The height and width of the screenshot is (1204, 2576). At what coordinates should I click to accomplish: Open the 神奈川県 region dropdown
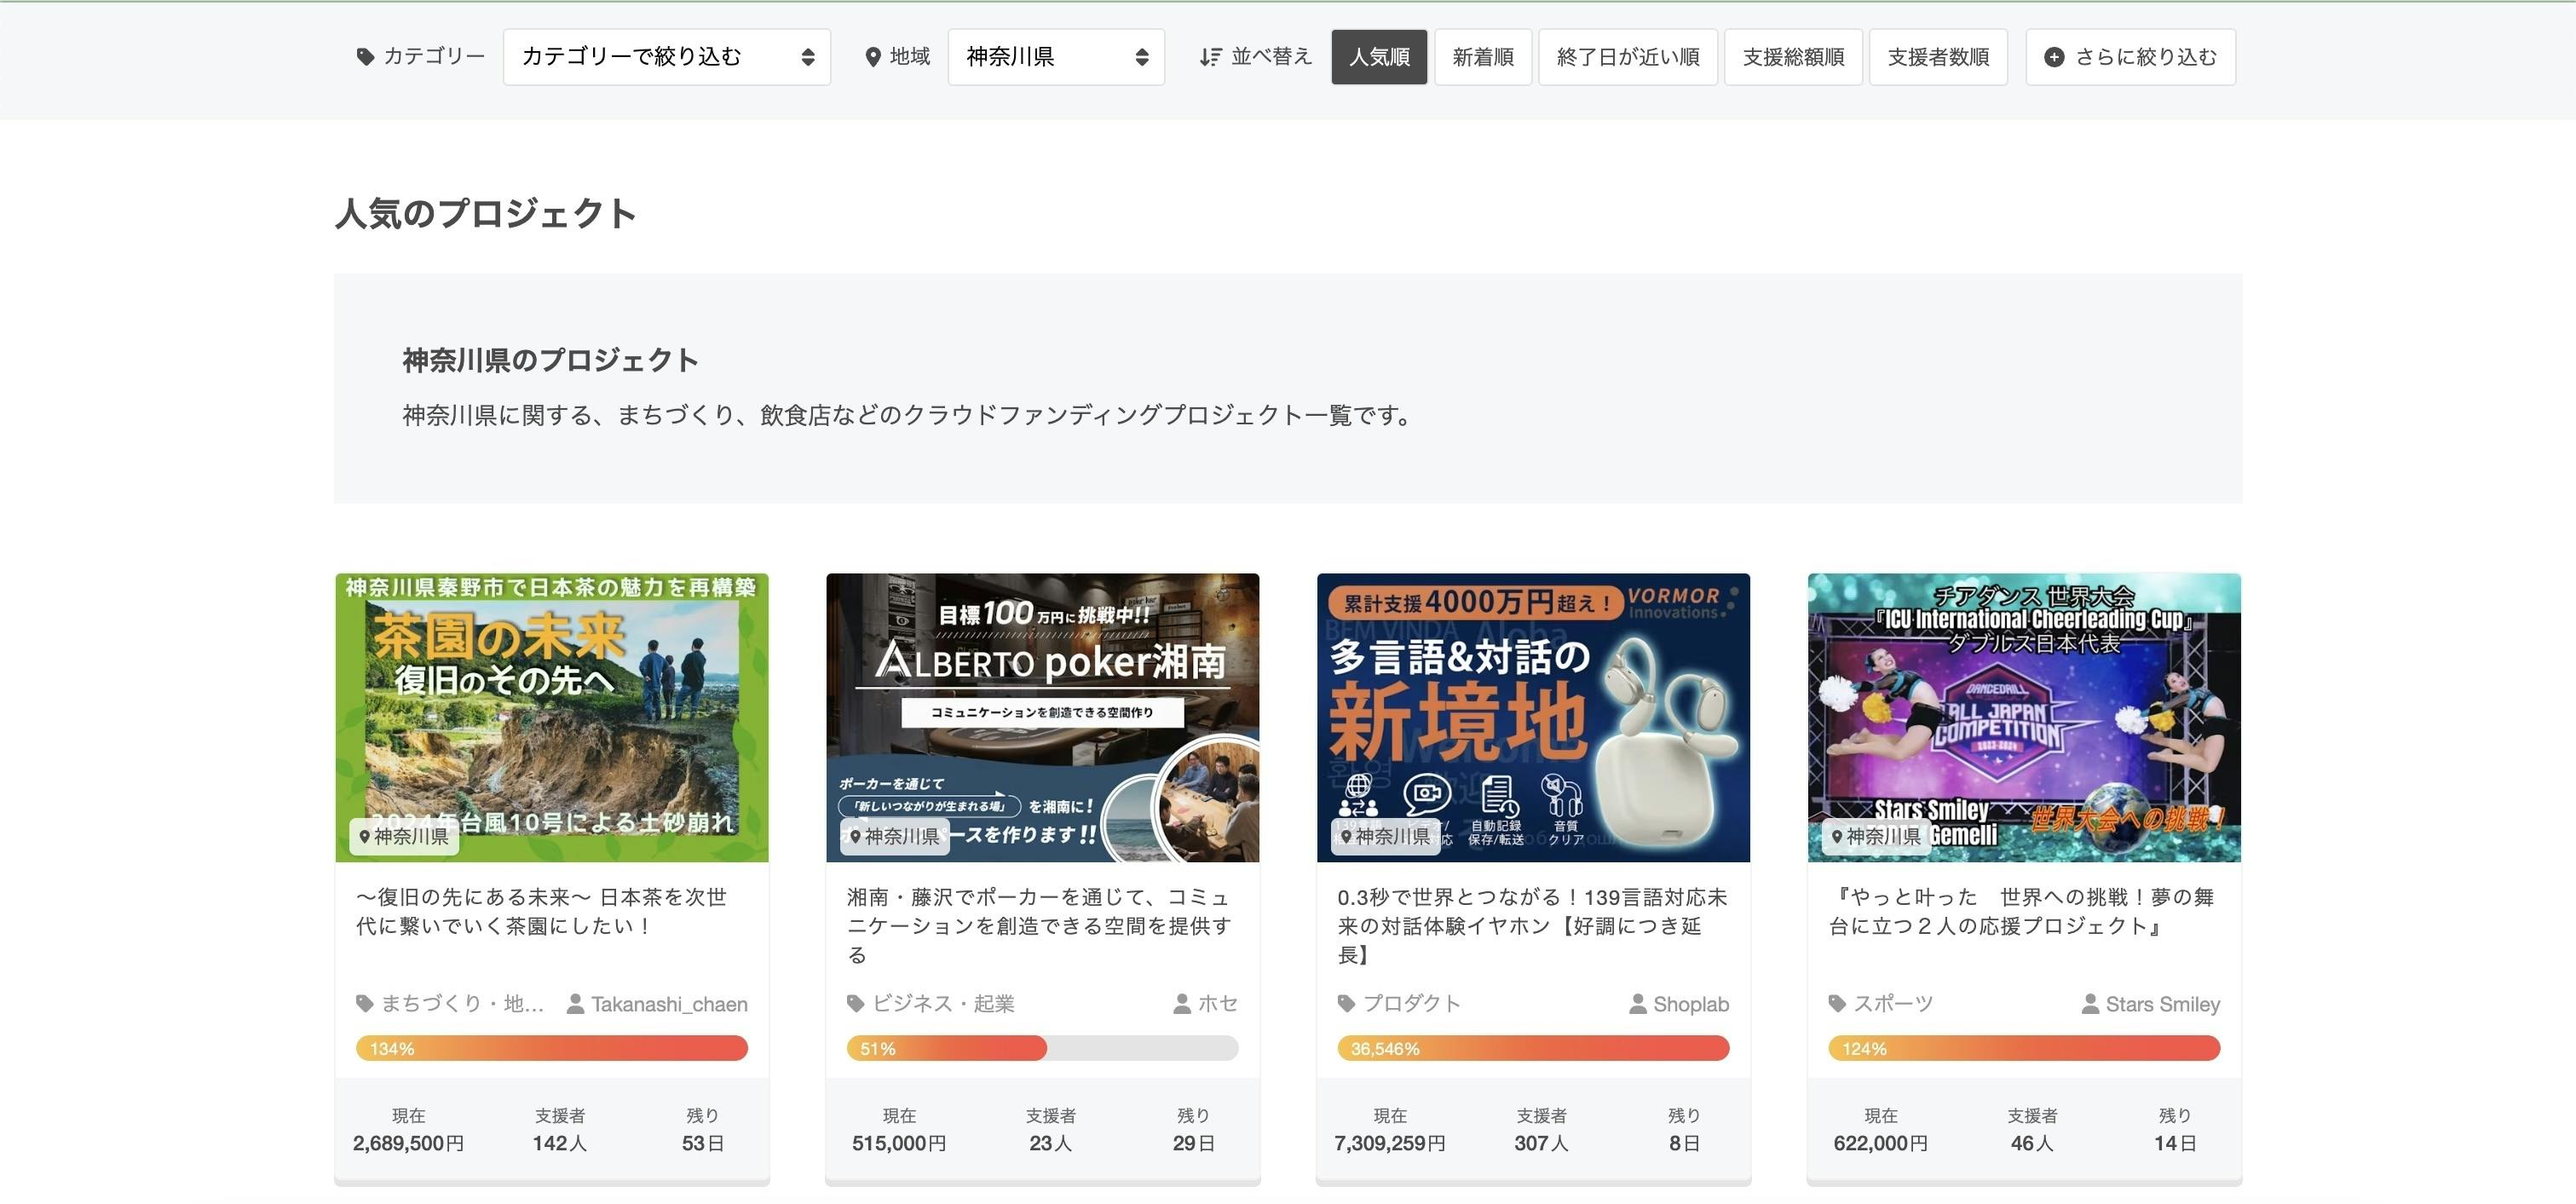1055,57
